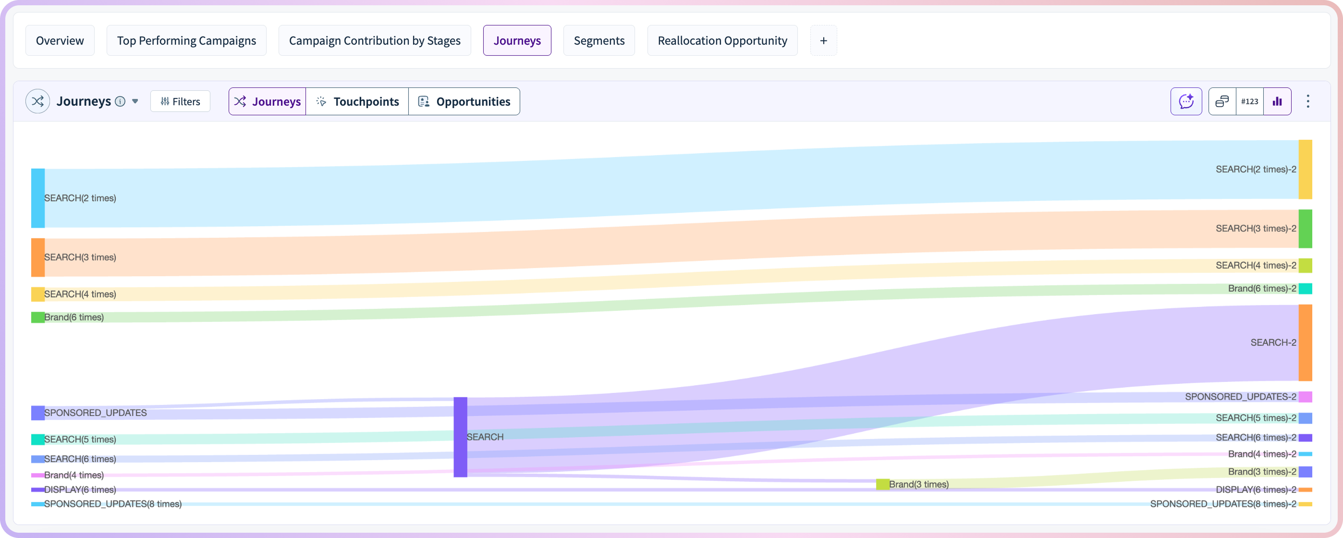
Task: Expand the Journeys title dropdown arrow
Action: [x=135, y=101]
